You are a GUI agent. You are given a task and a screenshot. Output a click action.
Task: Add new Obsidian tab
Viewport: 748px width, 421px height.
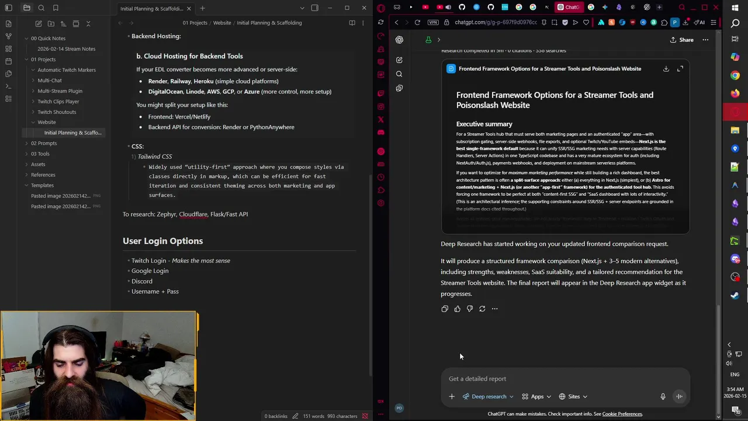[x=202, y=8]
